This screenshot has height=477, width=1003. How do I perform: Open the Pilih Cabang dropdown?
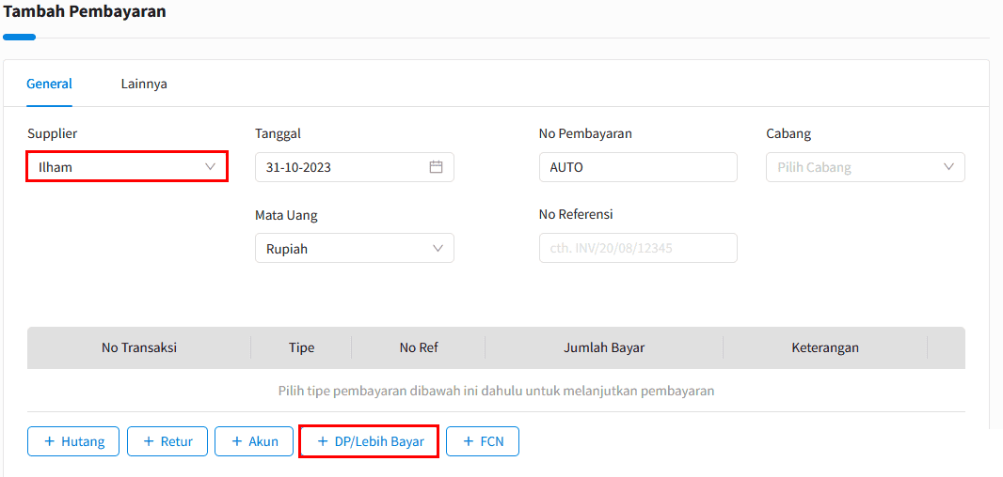[x=866, y=167]
